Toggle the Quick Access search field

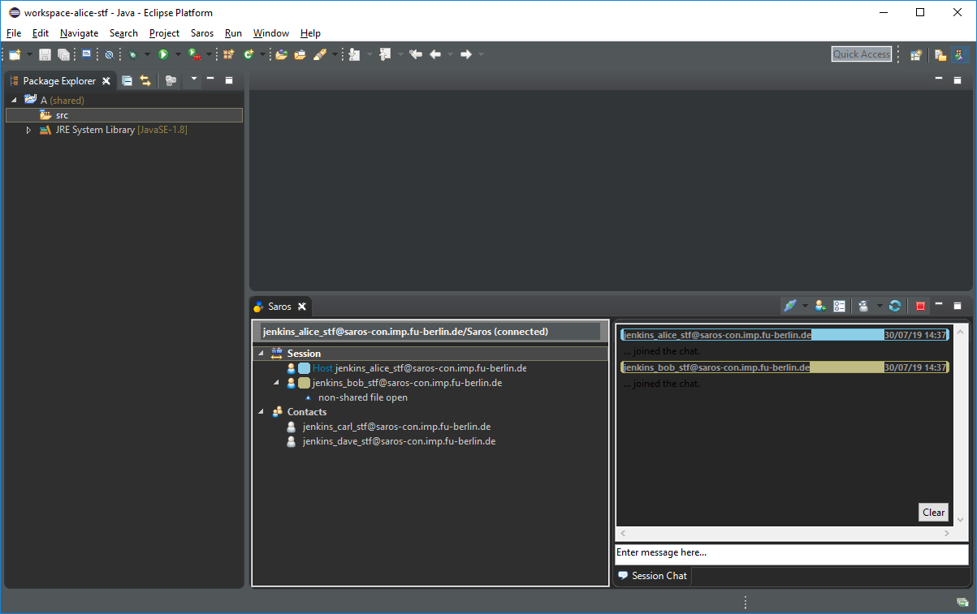(x=861, y=54)
